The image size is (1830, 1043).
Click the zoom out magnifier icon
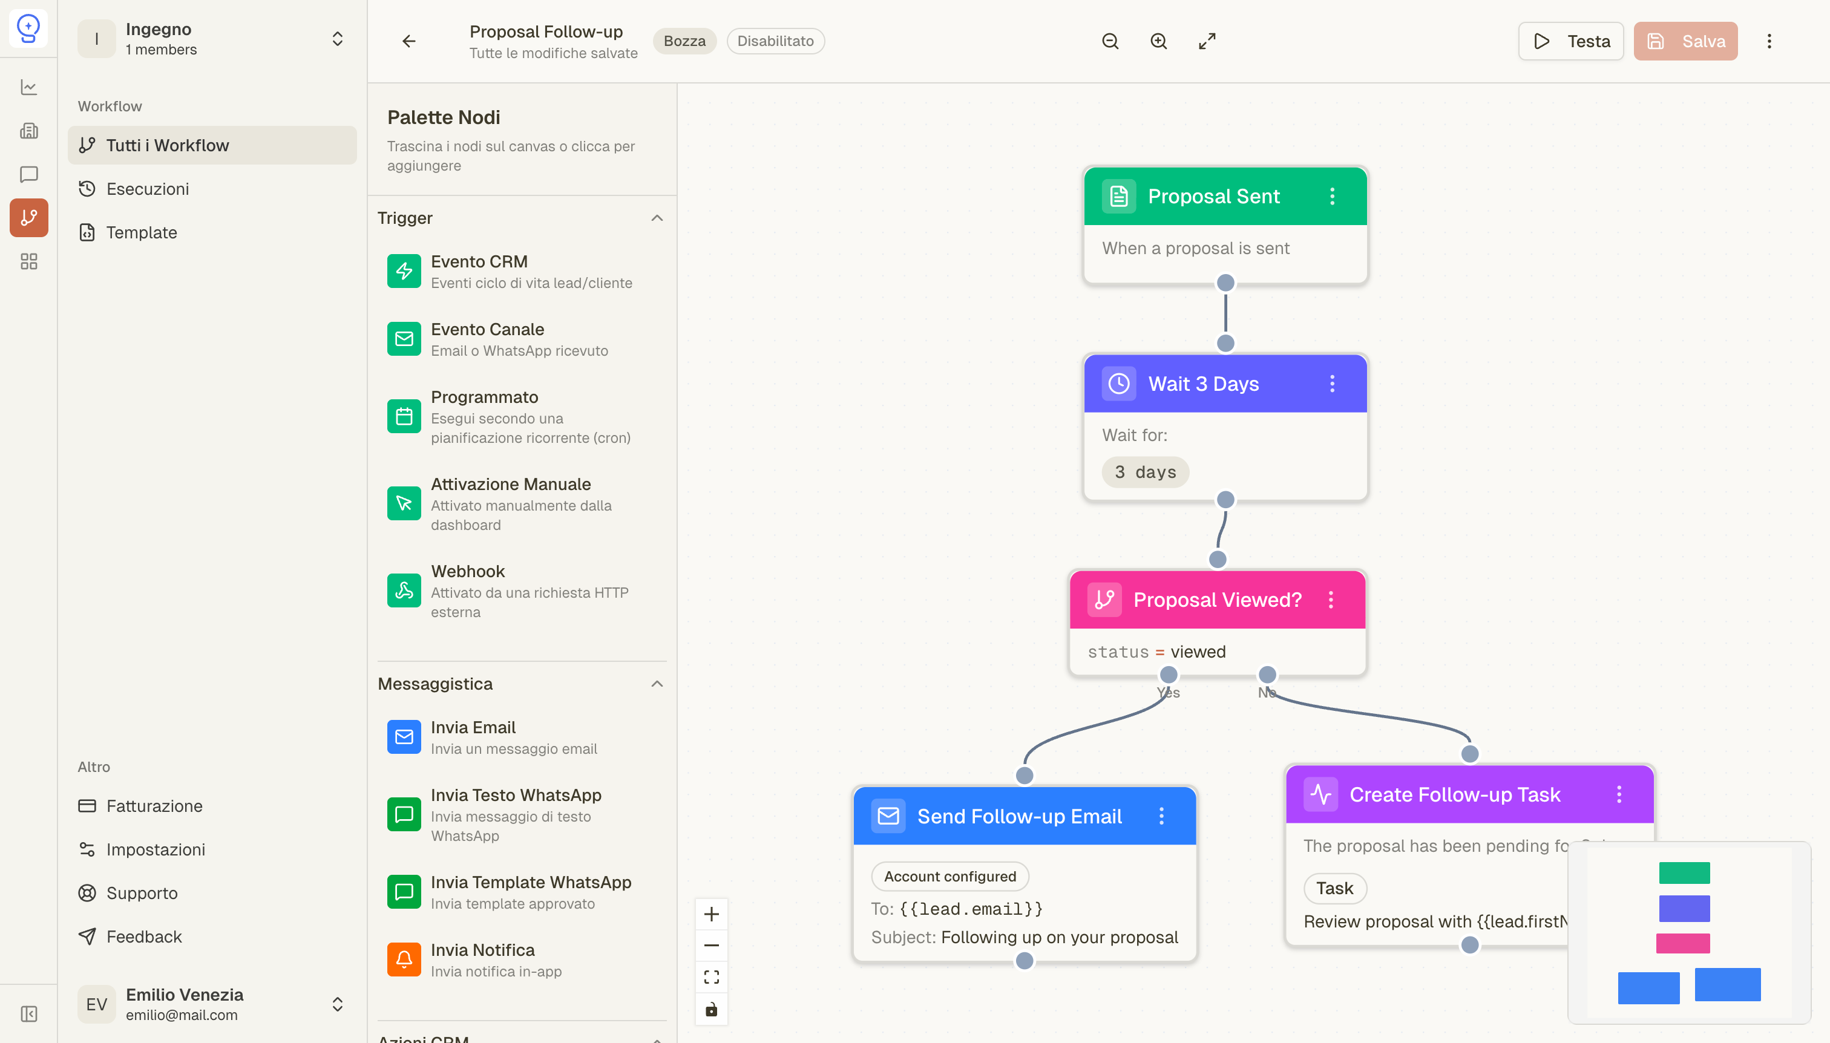(x=1110, y=42)
